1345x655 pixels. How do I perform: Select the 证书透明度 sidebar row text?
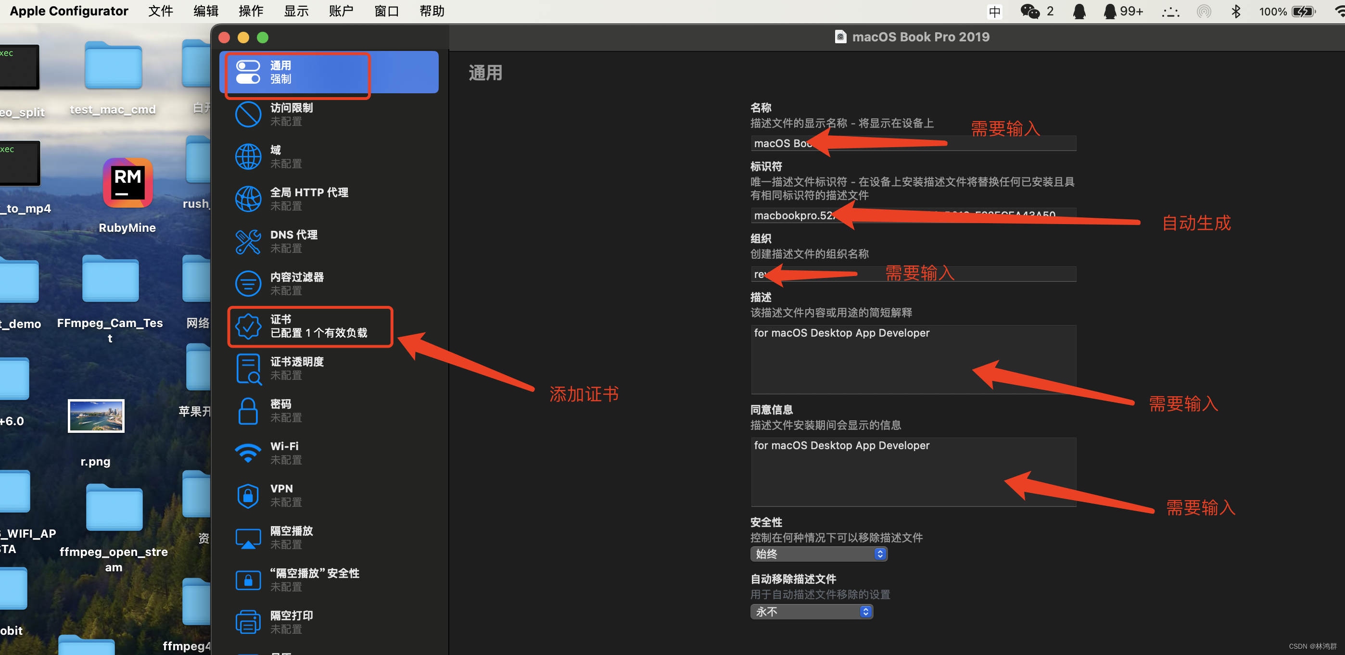tap(297, 362)
